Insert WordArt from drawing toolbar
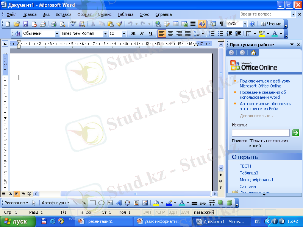This screenshot has width=303, height=227. 119,203
